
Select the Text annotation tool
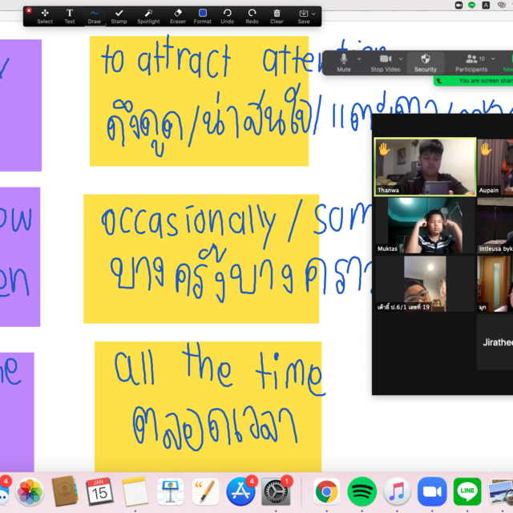[70, 16]
